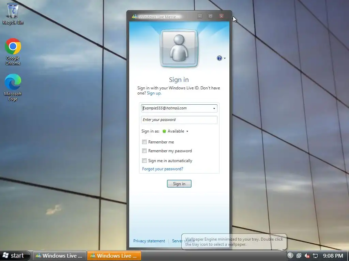Expand the email address dropdown arrow
349x261 pixels.
[214, 108]
